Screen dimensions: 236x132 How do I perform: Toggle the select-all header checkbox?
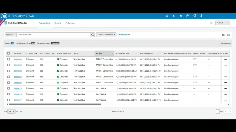pyautogui.click(x=9, y=53)
